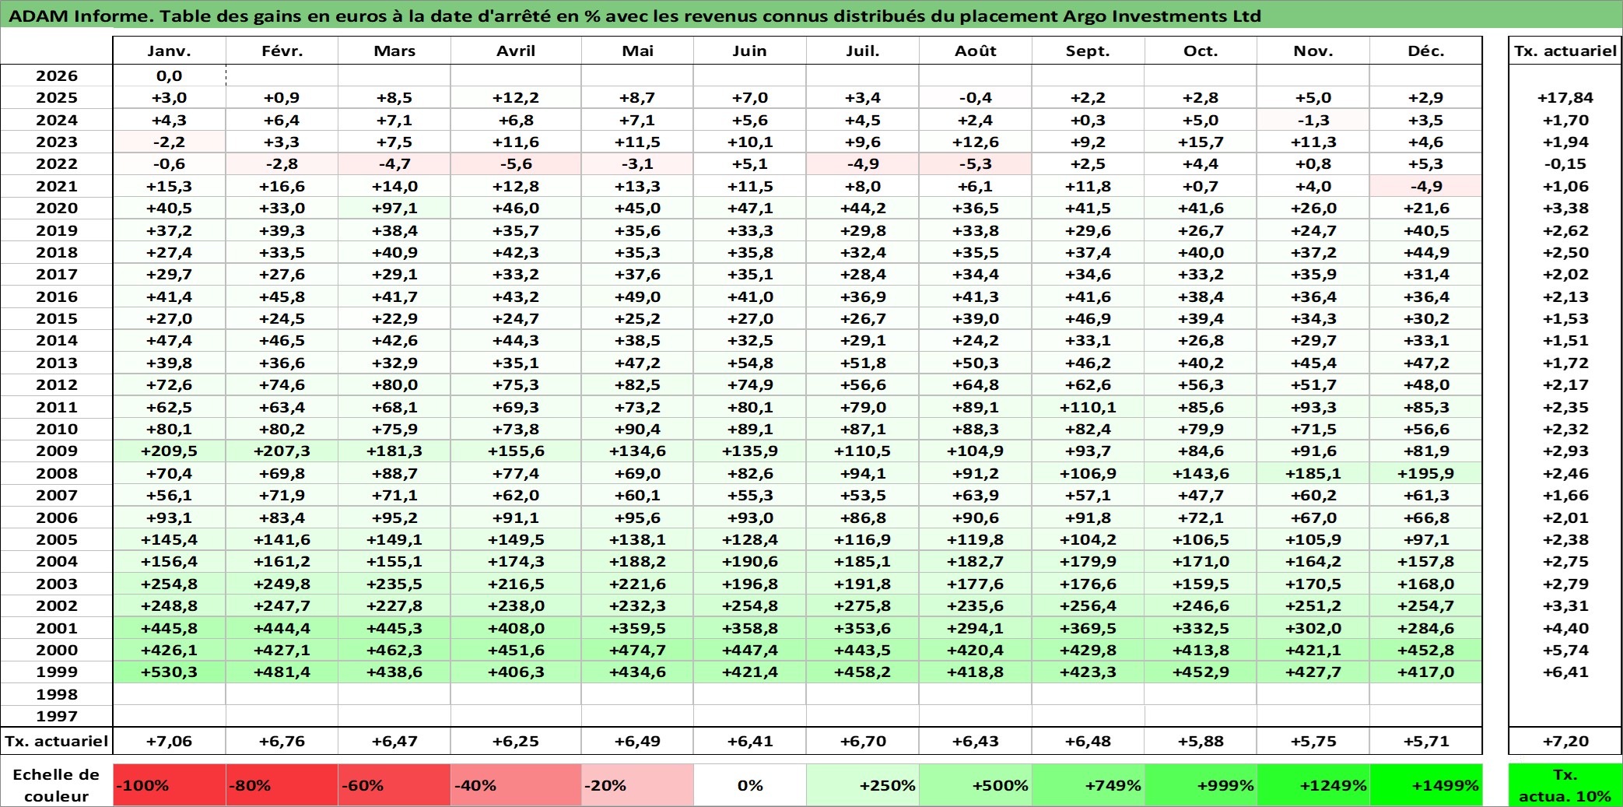
Task: Select the Oct. column header
Action: point(1201,51)
